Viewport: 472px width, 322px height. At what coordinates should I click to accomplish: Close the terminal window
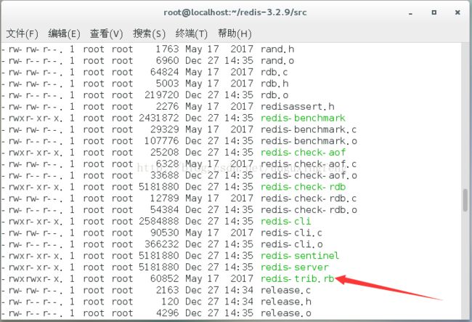457,12
